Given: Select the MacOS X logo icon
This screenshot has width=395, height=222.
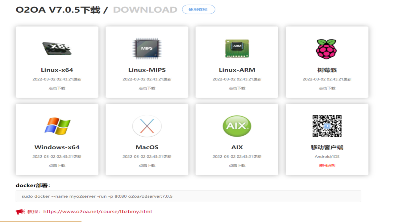Looking at the screenshot, I should 147,126.
